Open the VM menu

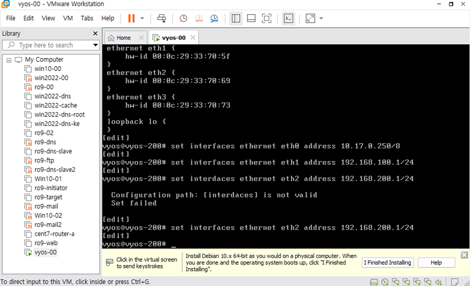[68, 18]
